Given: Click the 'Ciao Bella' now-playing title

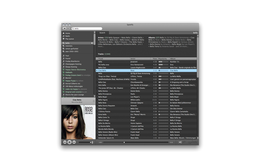Looking at the screenshot, I should click(77, 100).
